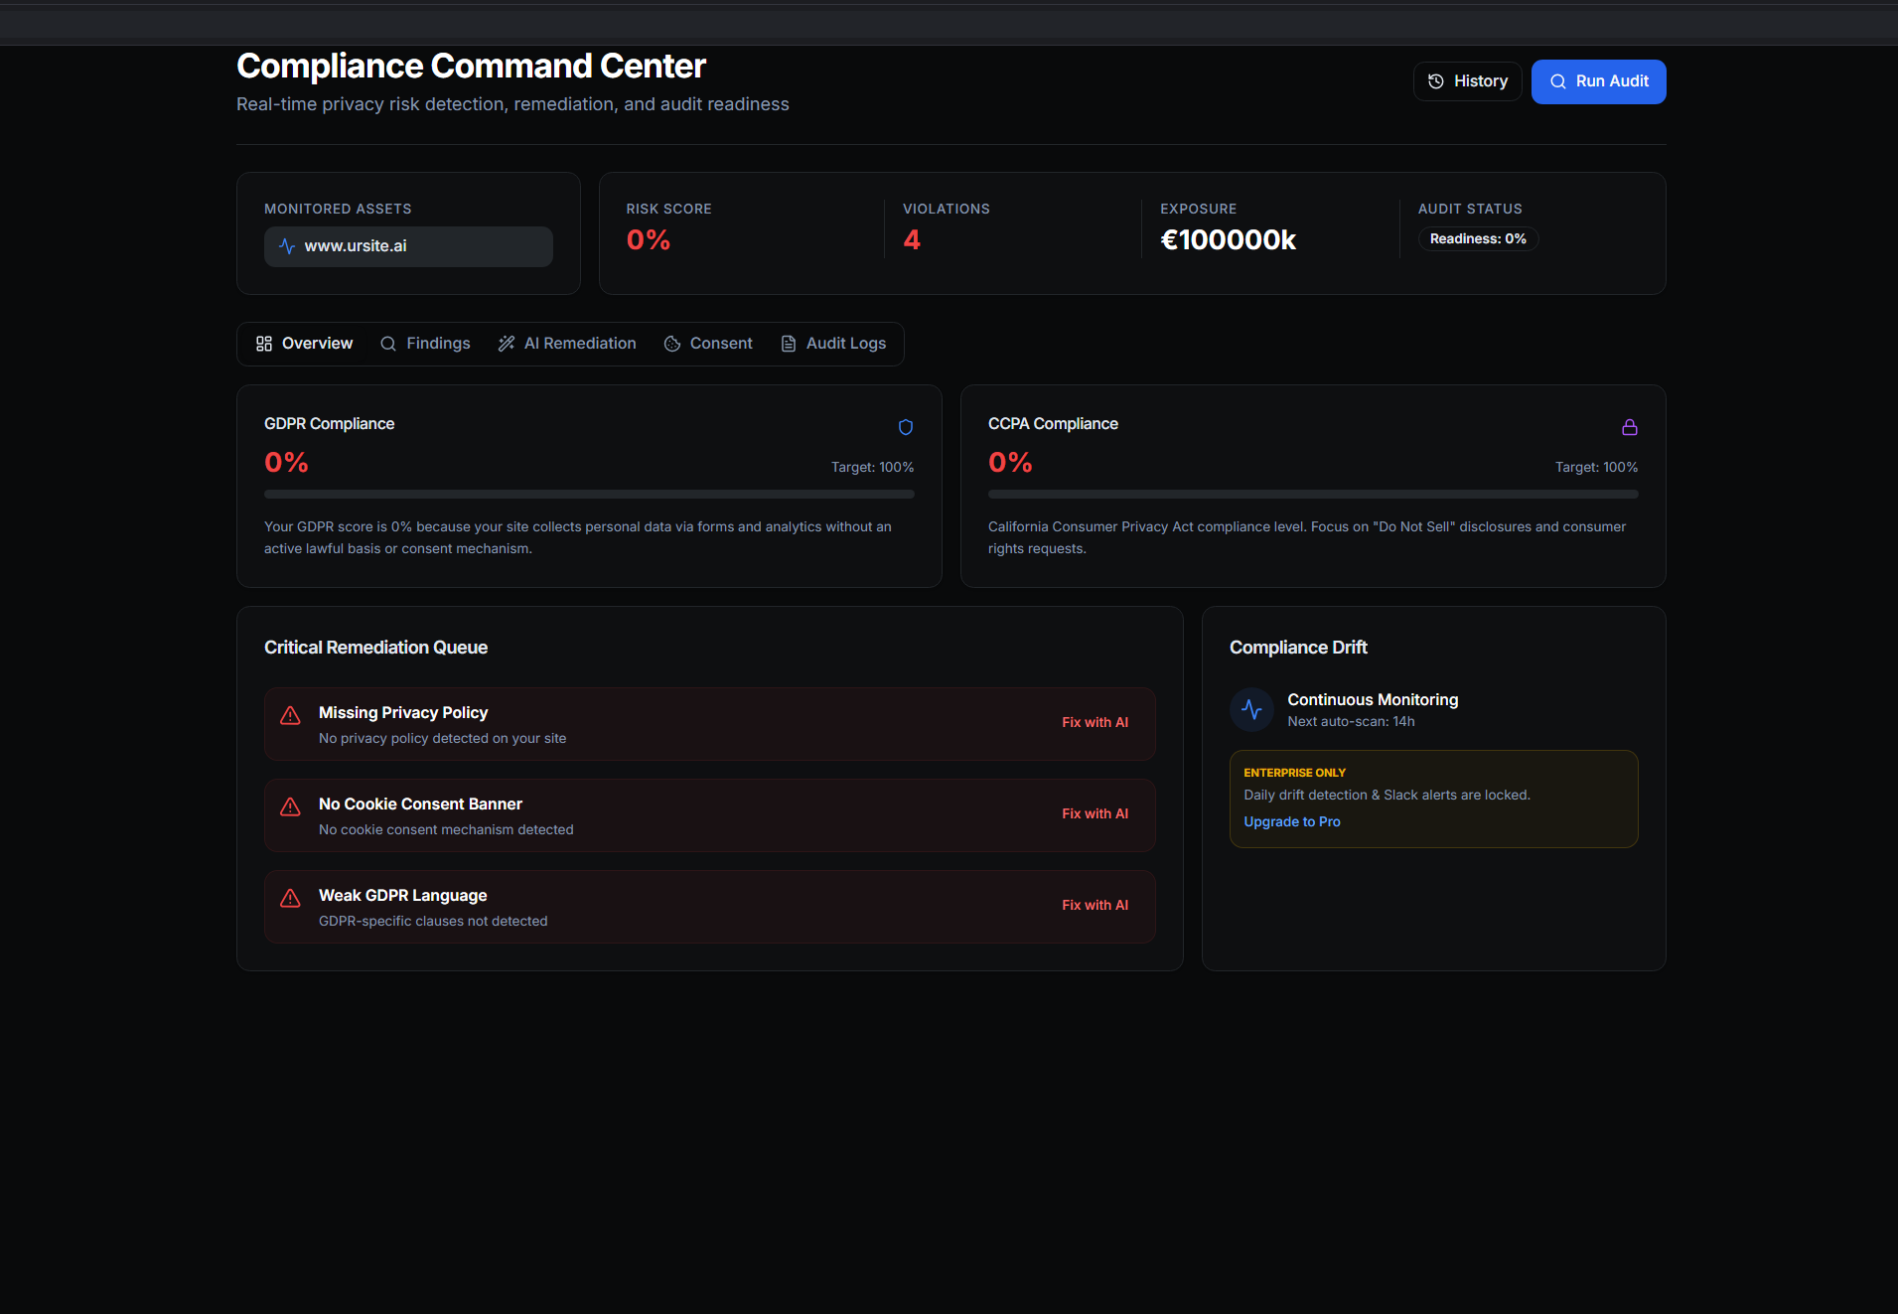This screenshot has height=1314, width=1898.
Task: Click the Risk Score 0% value
Action: [x=648, y=240]
